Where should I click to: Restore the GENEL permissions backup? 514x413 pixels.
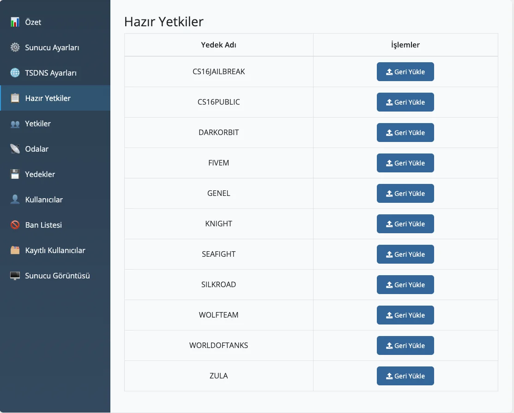(x=405, y=194)
